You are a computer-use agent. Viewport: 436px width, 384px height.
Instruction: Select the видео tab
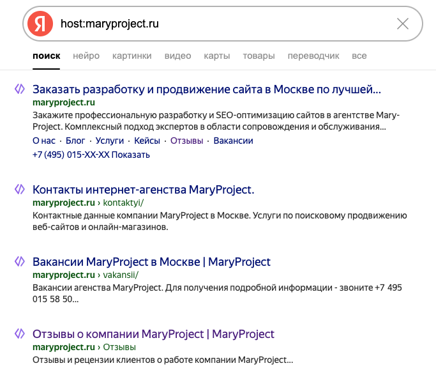[x=177, y=56]
